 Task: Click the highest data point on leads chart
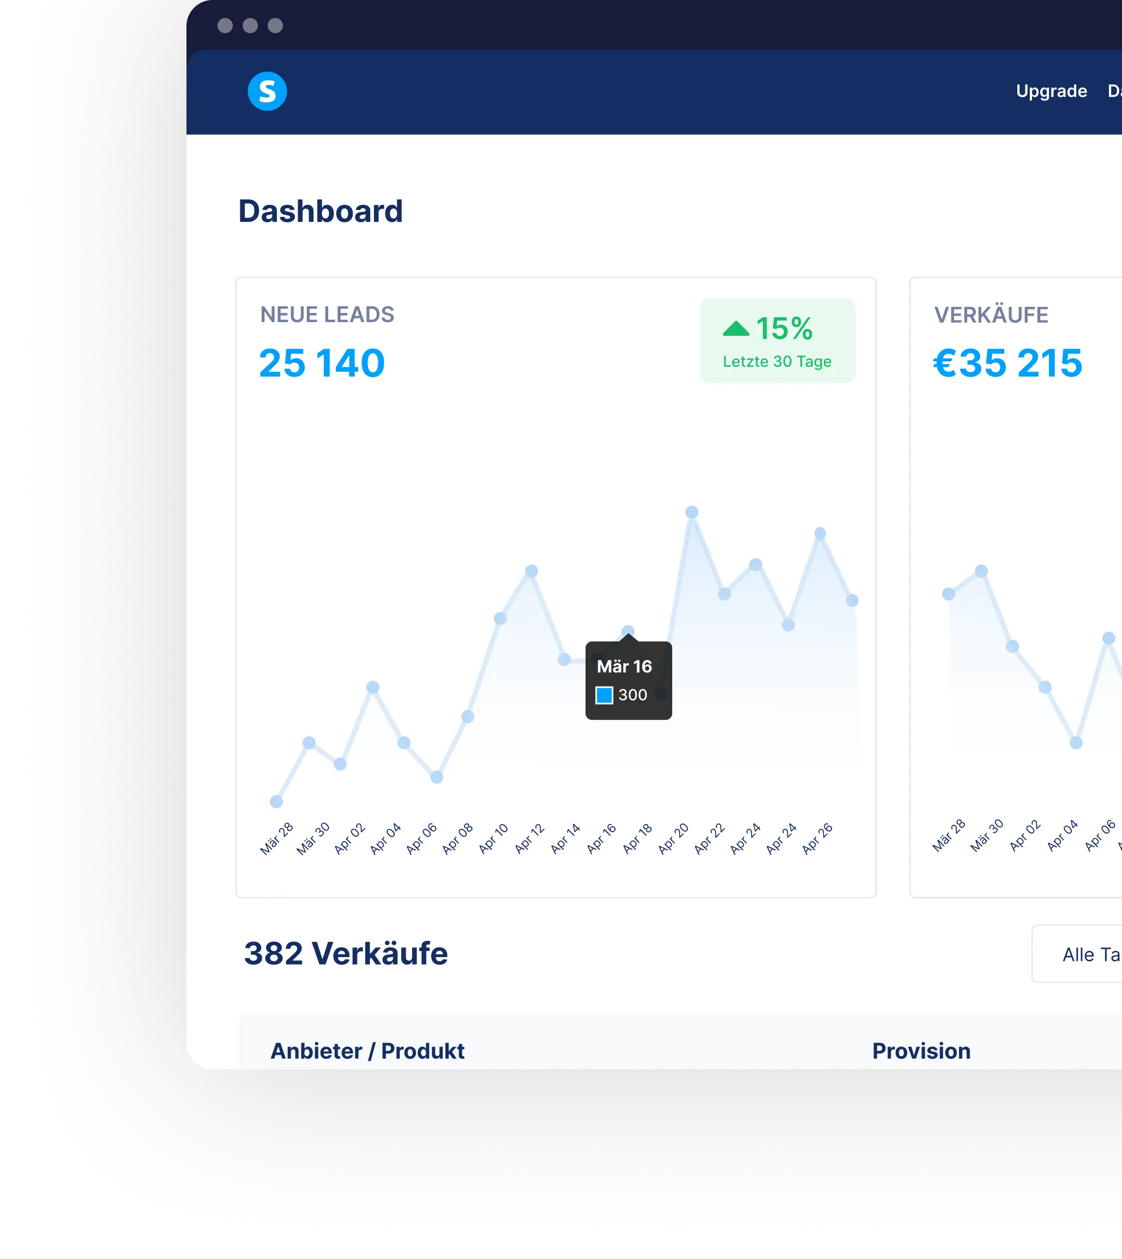(692, 513)
